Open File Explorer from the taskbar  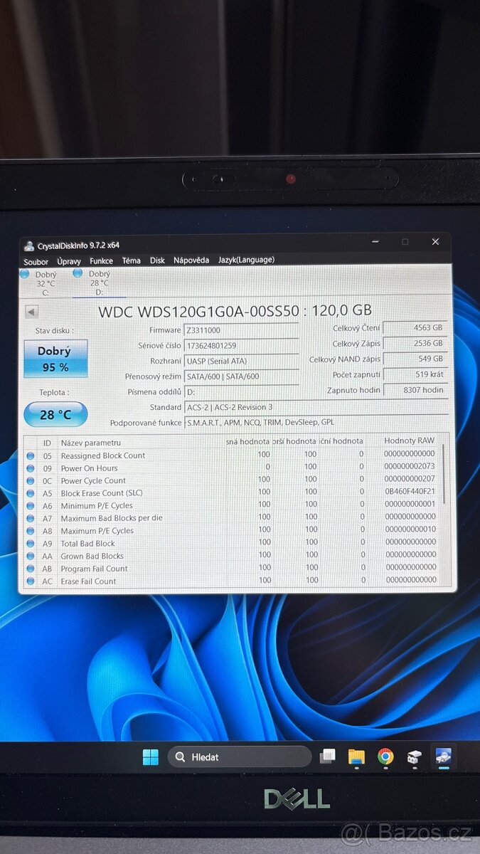[356, 757]
